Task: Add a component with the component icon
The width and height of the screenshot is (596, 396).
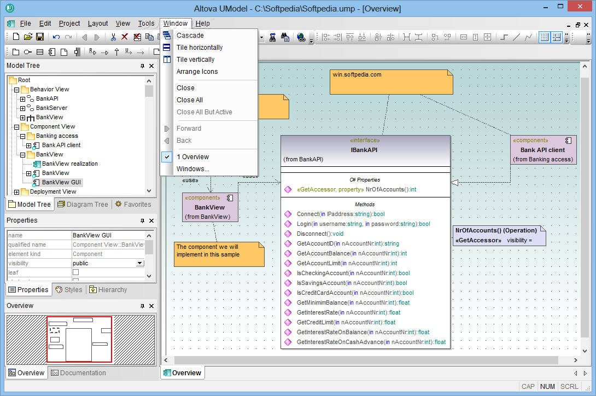Action: coord(52,52)
